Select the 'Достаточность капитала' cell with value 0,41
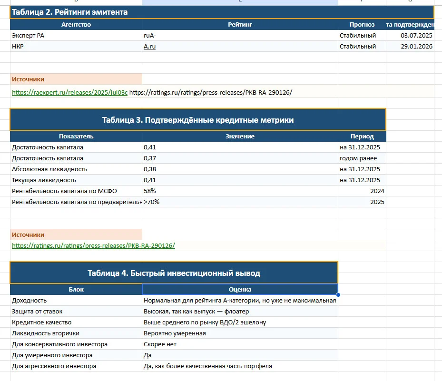 click(x=76, y=147)
